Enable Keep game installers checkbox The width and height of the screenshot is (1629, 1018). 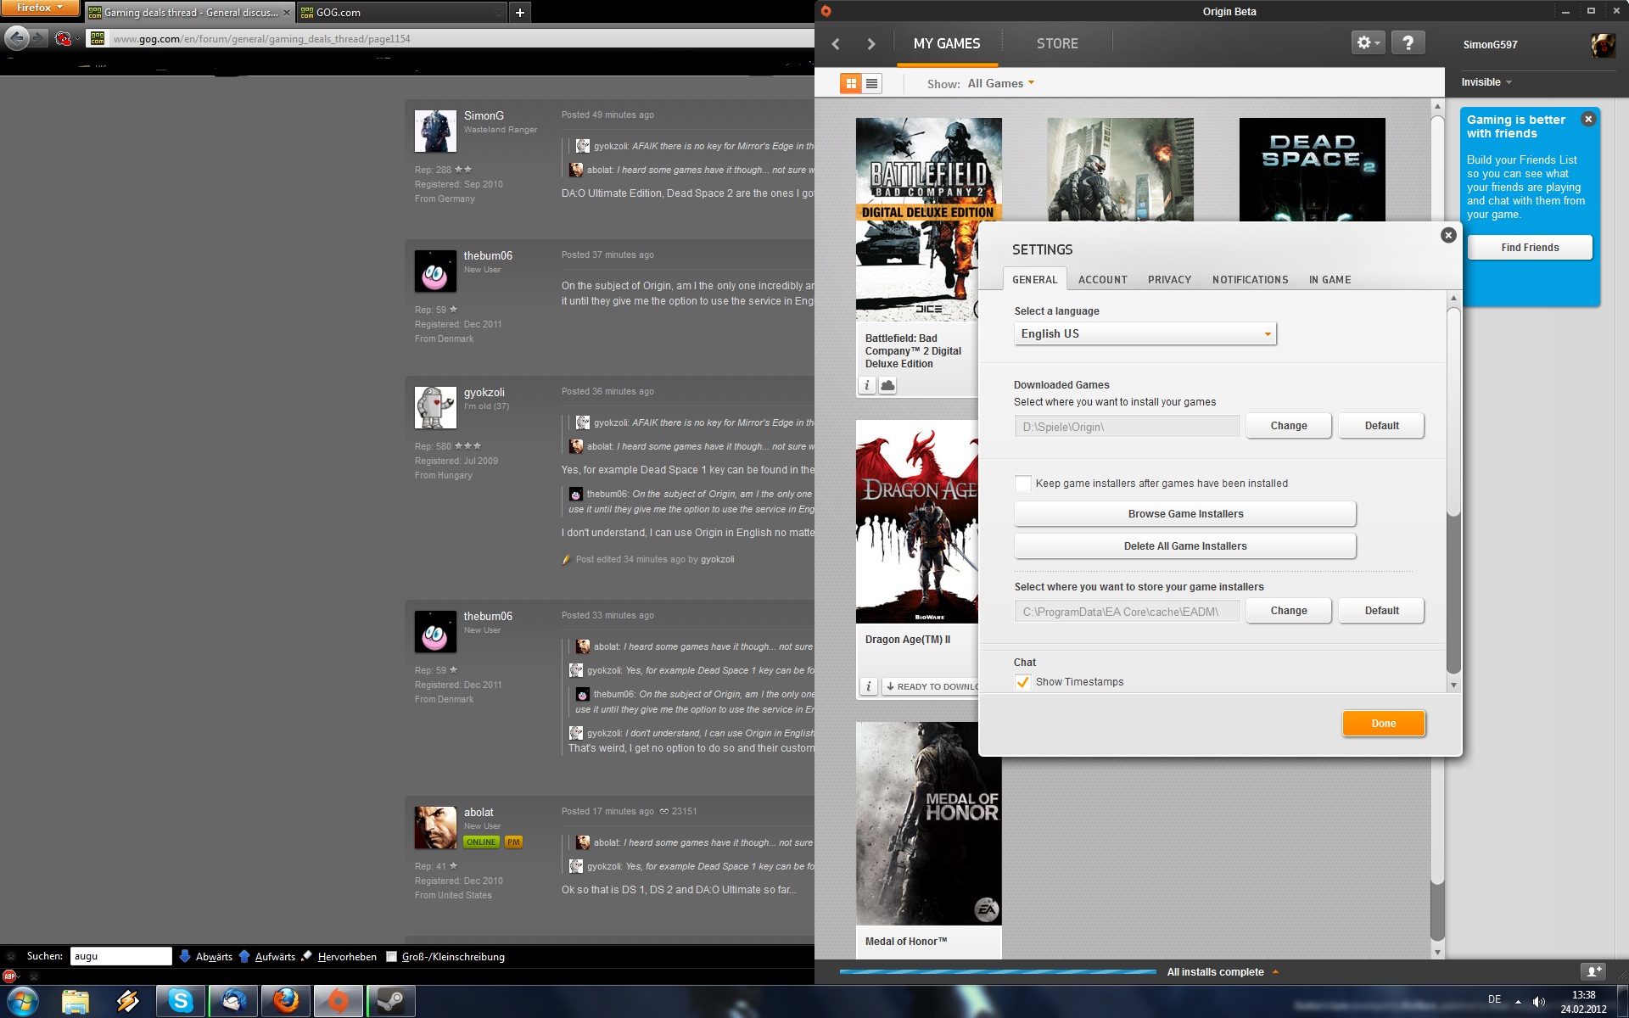(x=1023, y=484)
